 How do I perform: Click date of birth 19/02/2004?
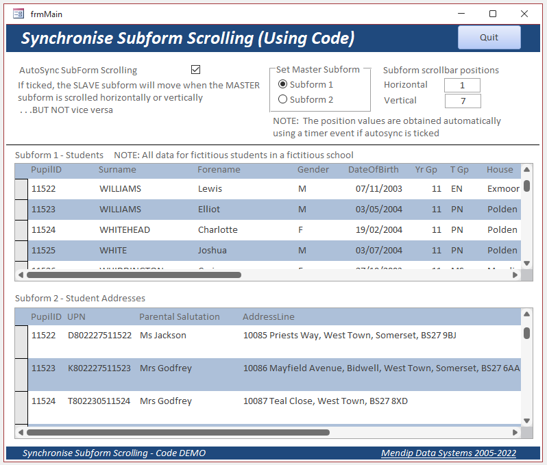point(379,230)
